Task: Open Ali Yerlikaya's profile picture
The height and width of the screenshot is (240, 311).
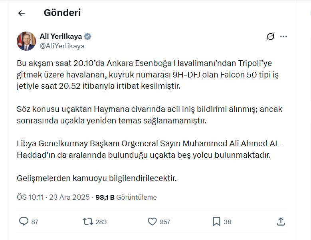Action: [26, 41]
